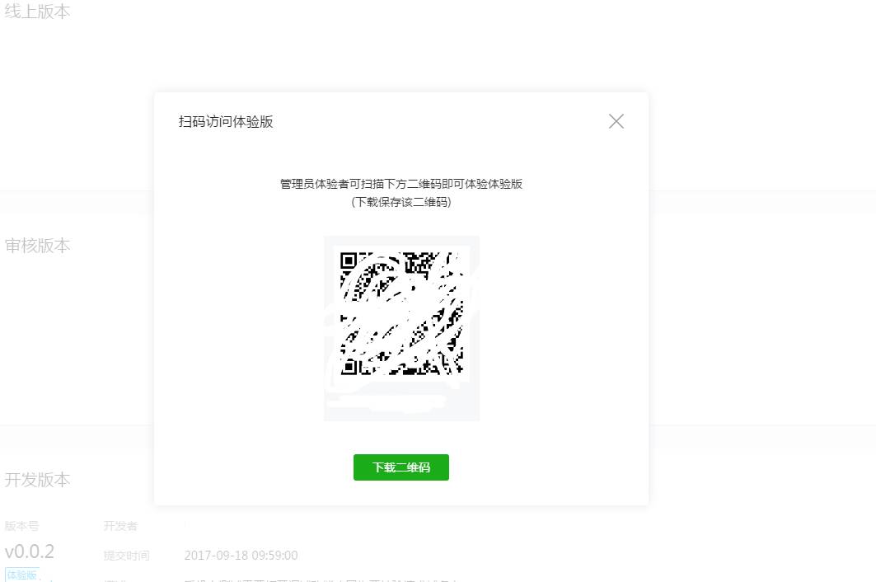Close the 扫码访问体验版 dialog
Image resolution: width=876 pixels, height=582 pixels.
(616, 121)
